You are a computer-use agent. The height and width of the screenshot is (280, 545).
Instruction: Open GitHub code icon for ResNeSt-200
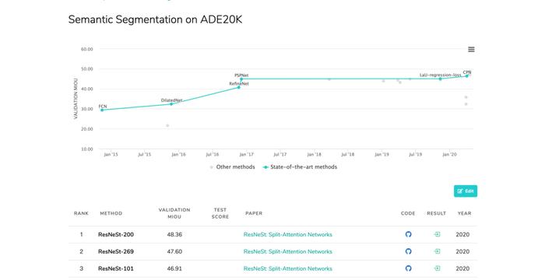click(x=409, y=234)
